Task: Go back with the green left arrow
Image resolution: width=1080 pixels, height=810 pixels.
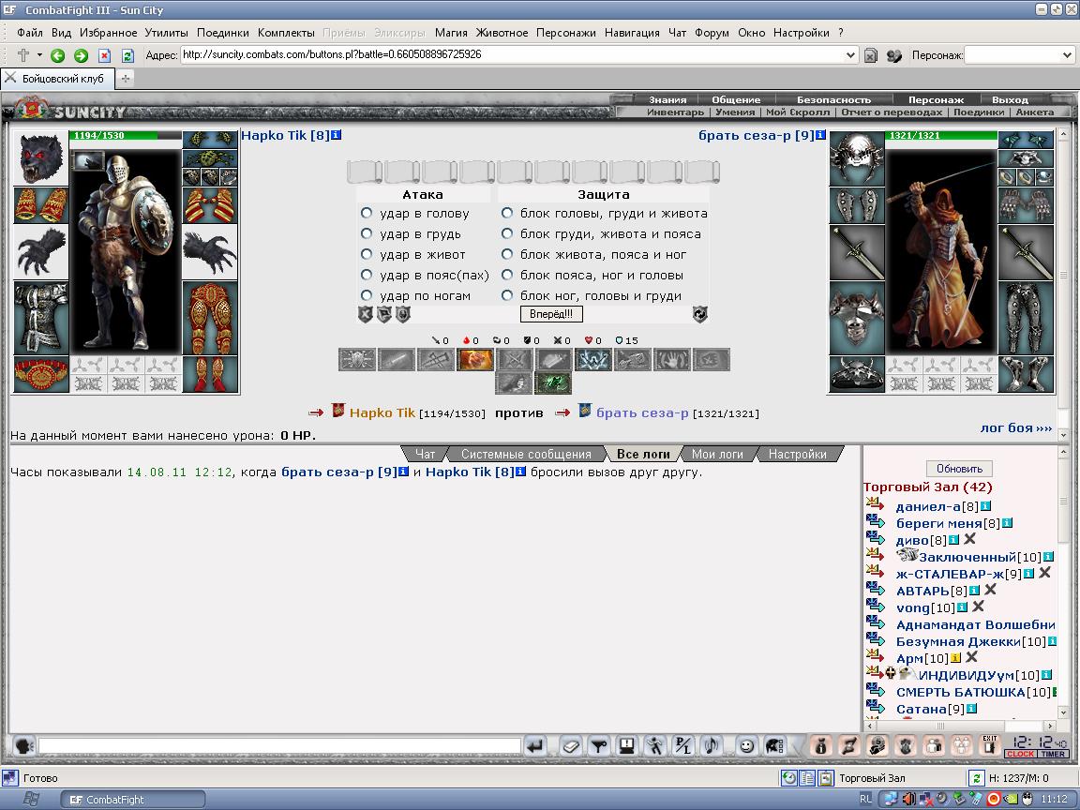Action: point(58,56)
